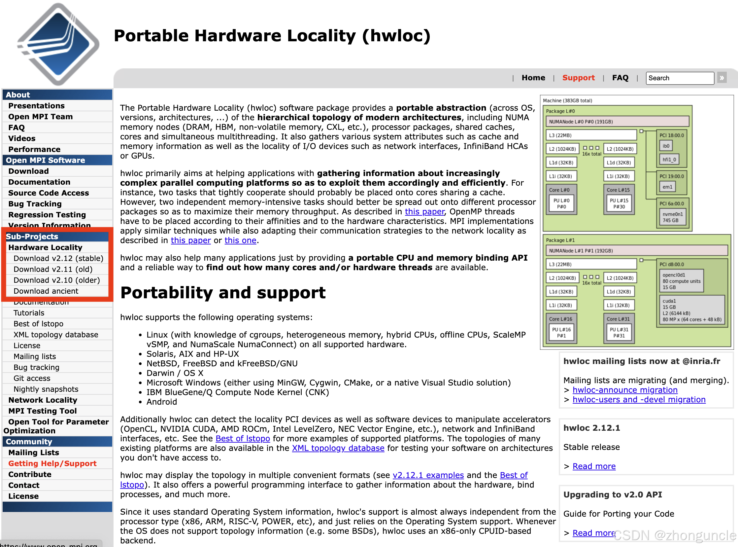Image resolution: width=738 pixels, height=547 pixels.
Task: Open the Home menu item
Action: 533,78
